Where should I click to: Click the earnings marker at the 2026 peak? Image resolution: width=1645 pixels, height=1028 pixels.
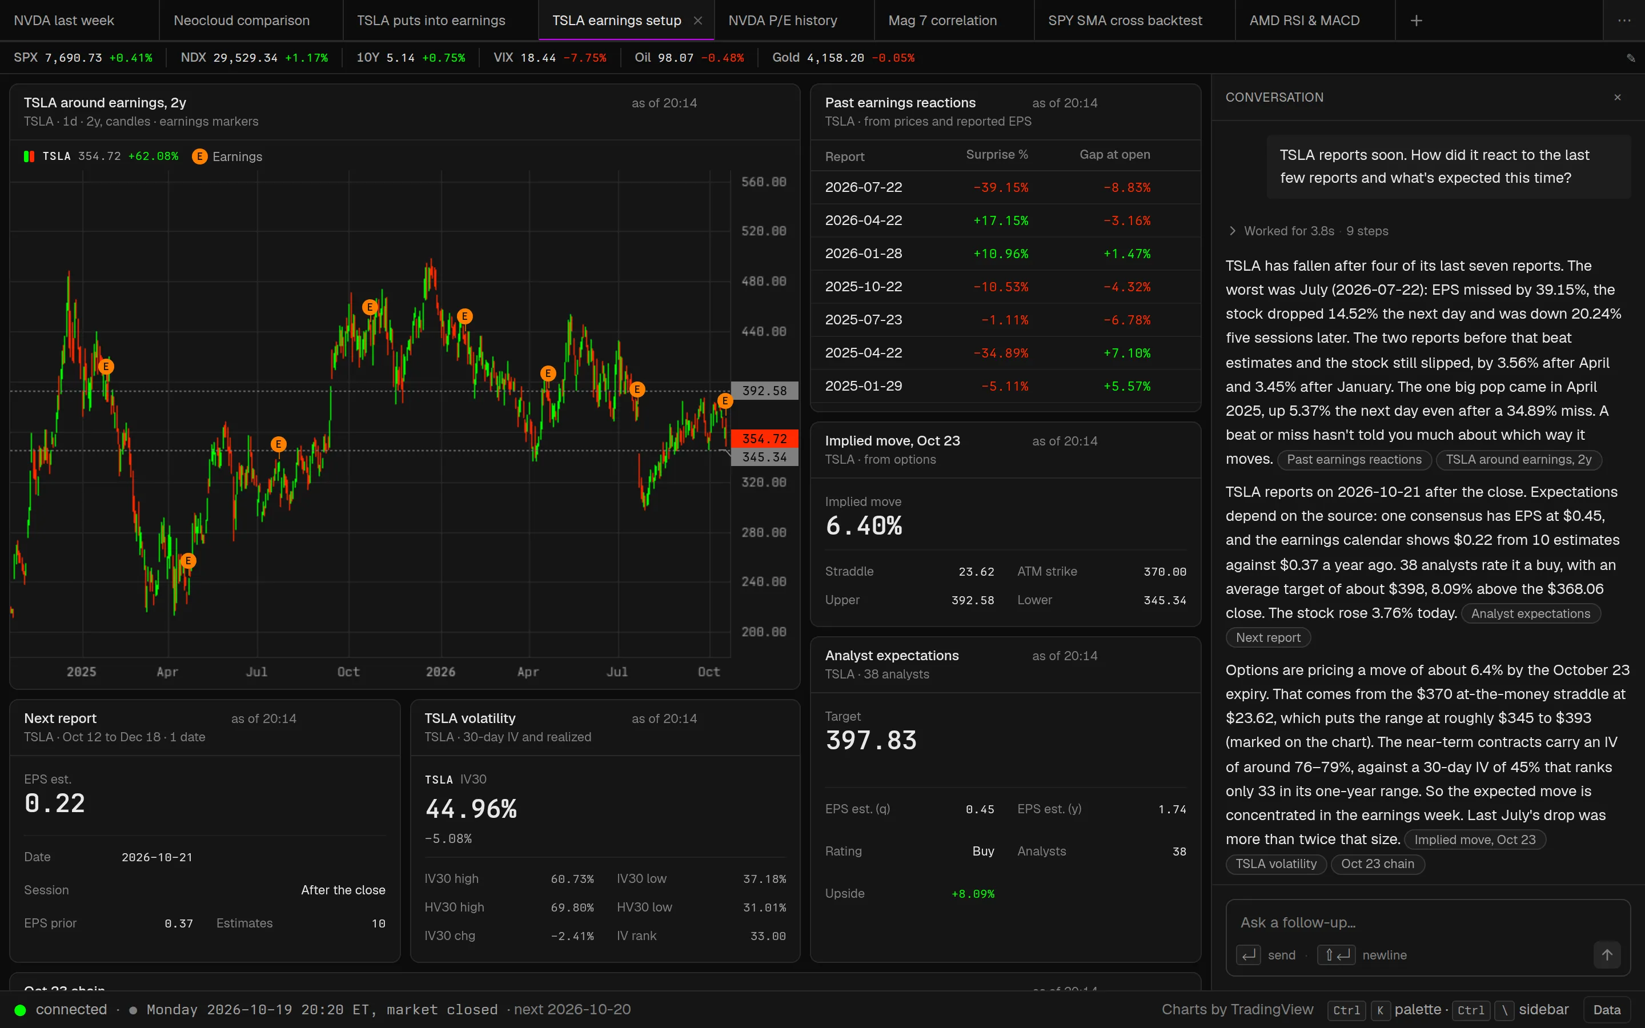point(464,316)
